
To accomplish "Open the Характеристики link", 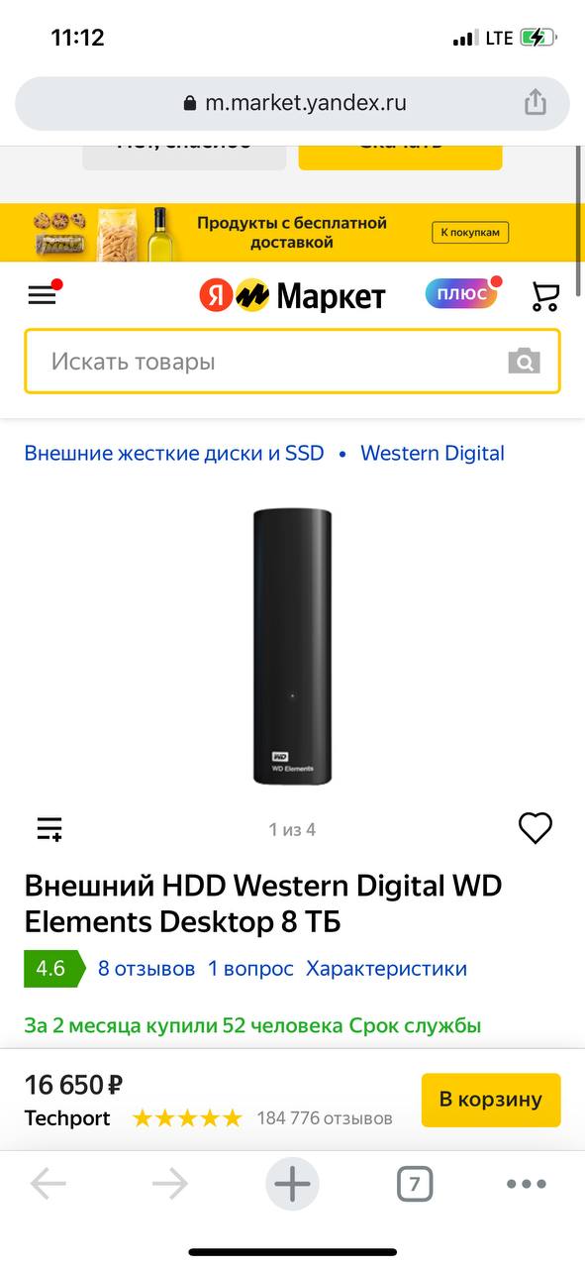I will point(386,969).
